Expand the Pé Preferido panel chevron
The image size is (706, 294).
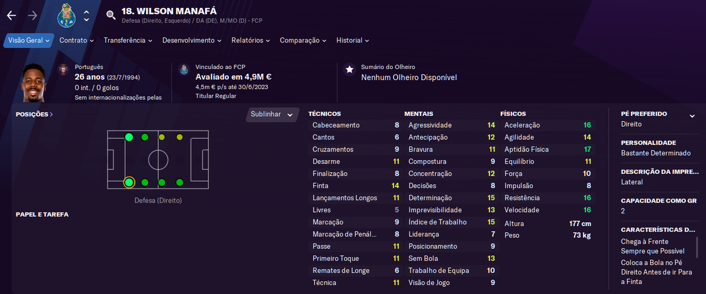tap(692, 116)
